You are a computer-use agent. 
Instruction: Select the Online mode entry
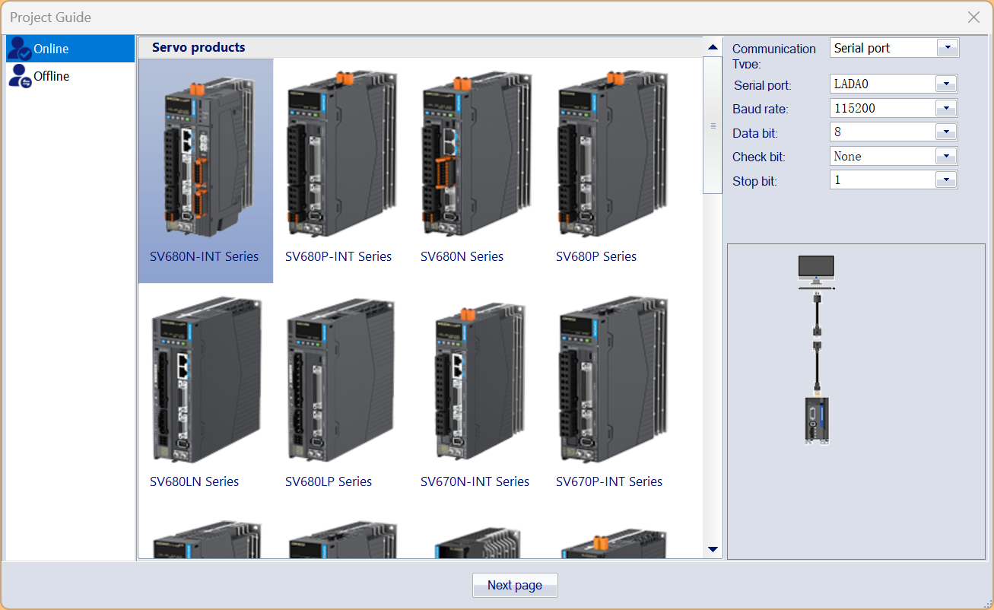(x=70, y=49)
